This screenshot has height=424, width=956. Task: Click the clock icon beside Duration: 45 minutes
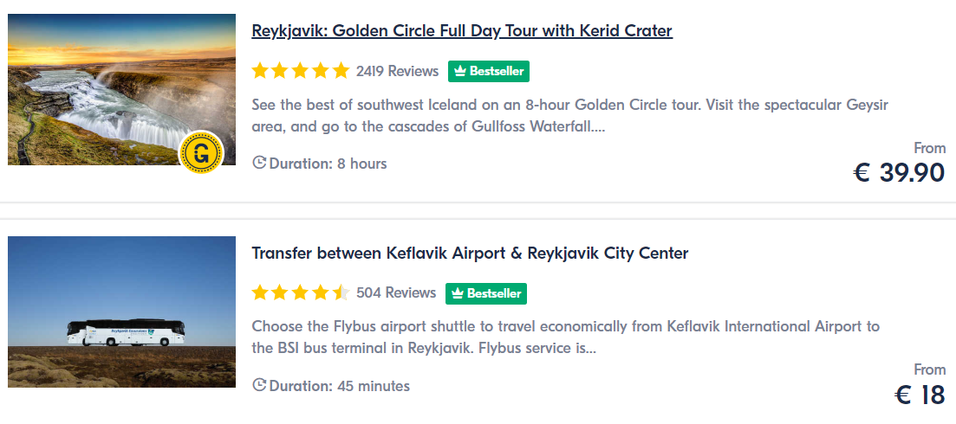point(259,385)
